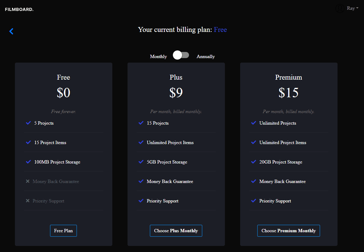Select the Free Plan button
The width and height of the screenshot is (364, 252).
coord(63,230)
